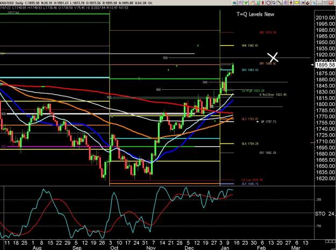The image size is (336, 250).
Task: Click the 1620.00 price axis value
Action: pos(325,178)
